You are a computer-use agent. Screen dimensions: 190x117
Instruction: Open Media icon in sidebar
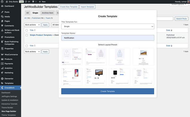tap(2, 17)
